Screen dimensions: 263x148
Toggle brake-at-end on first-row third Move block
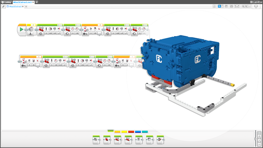126,33
